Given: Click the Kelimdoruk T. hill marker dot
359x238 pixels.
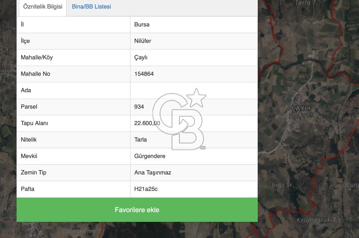Looking at the screenshot, I should point(314,226).
